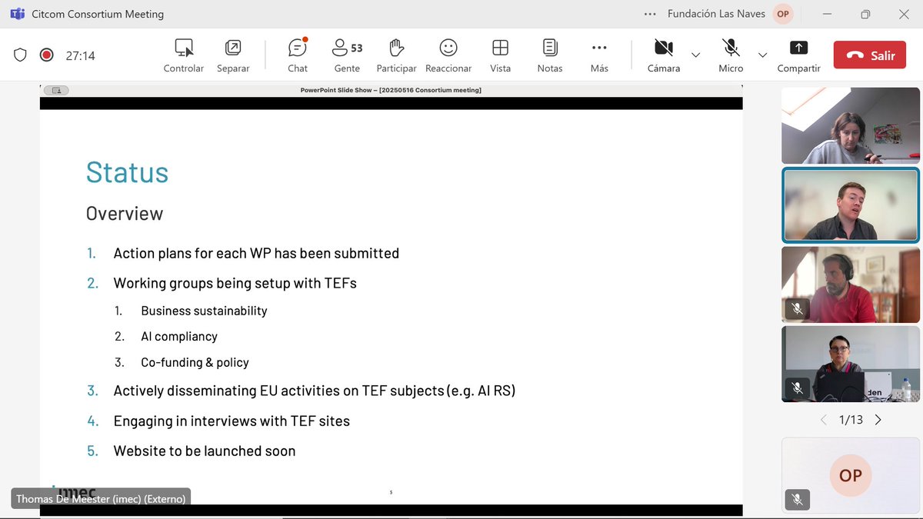The height and width of the screenshot is (519, 923).
Task: Open the Reaccionar emoji reactions
Action: click(448, 55)
